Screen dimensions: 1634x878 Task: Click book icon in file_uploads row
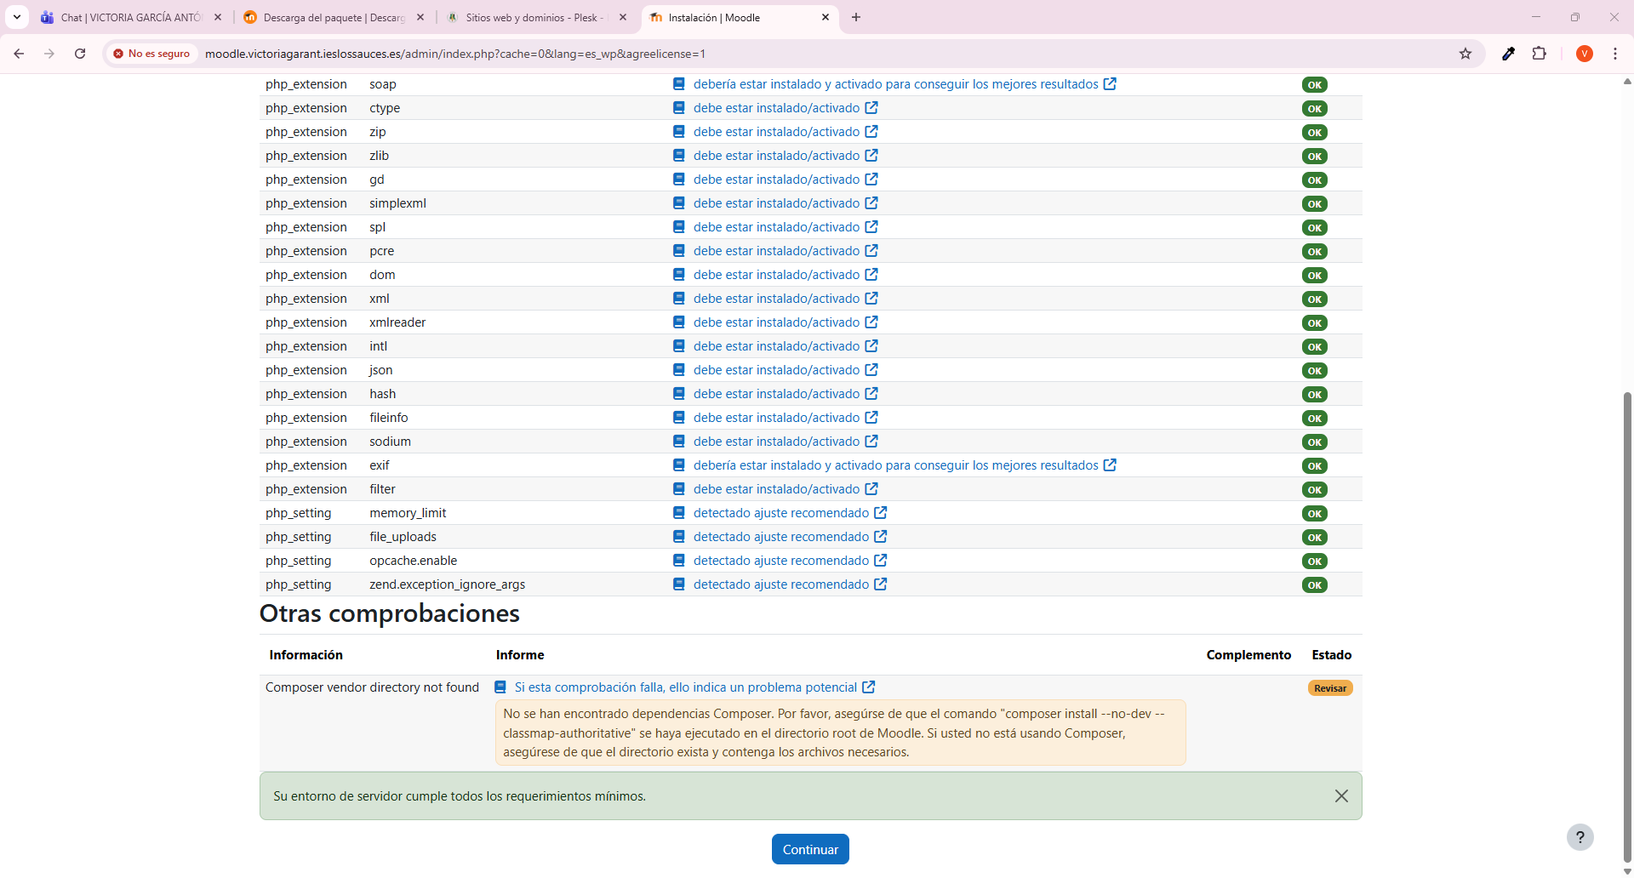[x=679, y=537]
